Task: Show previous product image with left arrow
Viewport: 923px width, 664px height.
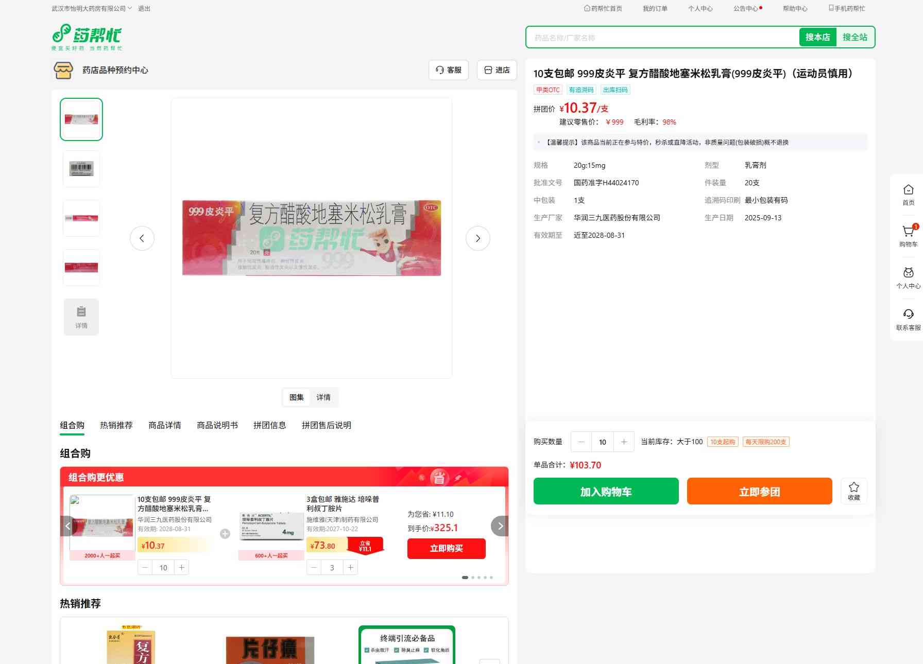Action: [x=142, y=238]
